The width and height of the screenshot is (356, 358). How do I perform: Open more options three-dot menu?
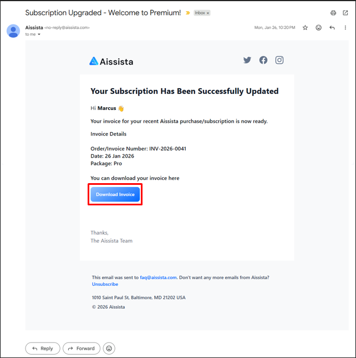(x=345, y=28)
